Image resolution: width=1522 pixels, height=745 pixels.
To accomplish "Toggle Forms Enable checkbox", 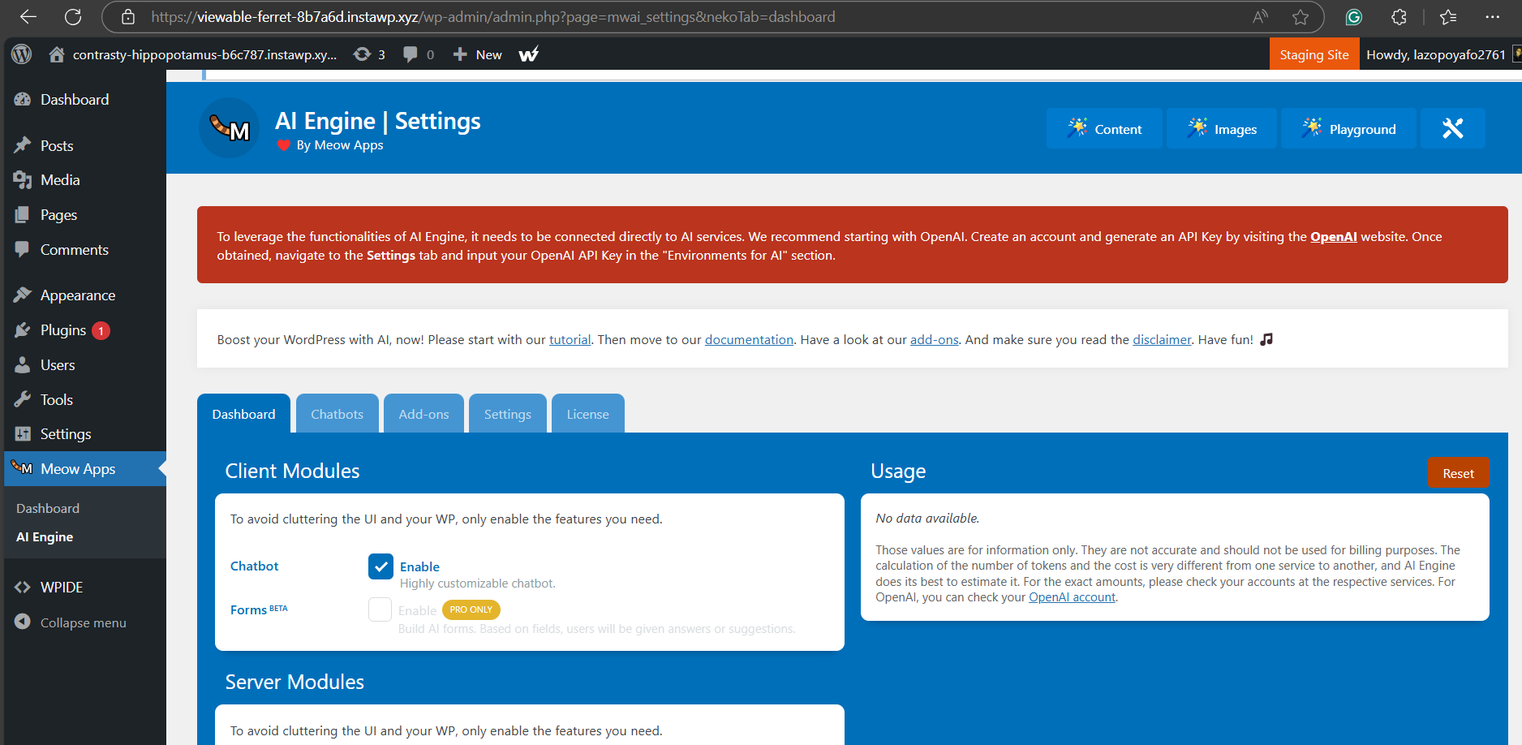I will click(x=380, y=609).
